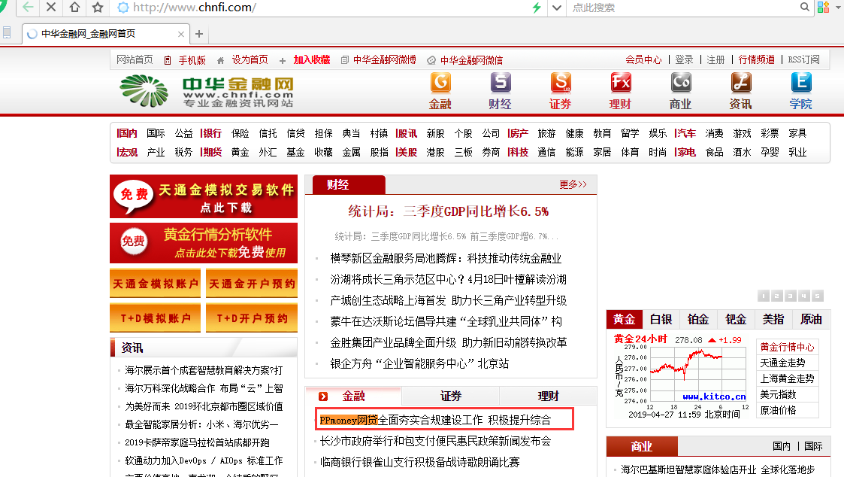
Task: Click the T+D模拟账户 button
Action: (155, 318)
